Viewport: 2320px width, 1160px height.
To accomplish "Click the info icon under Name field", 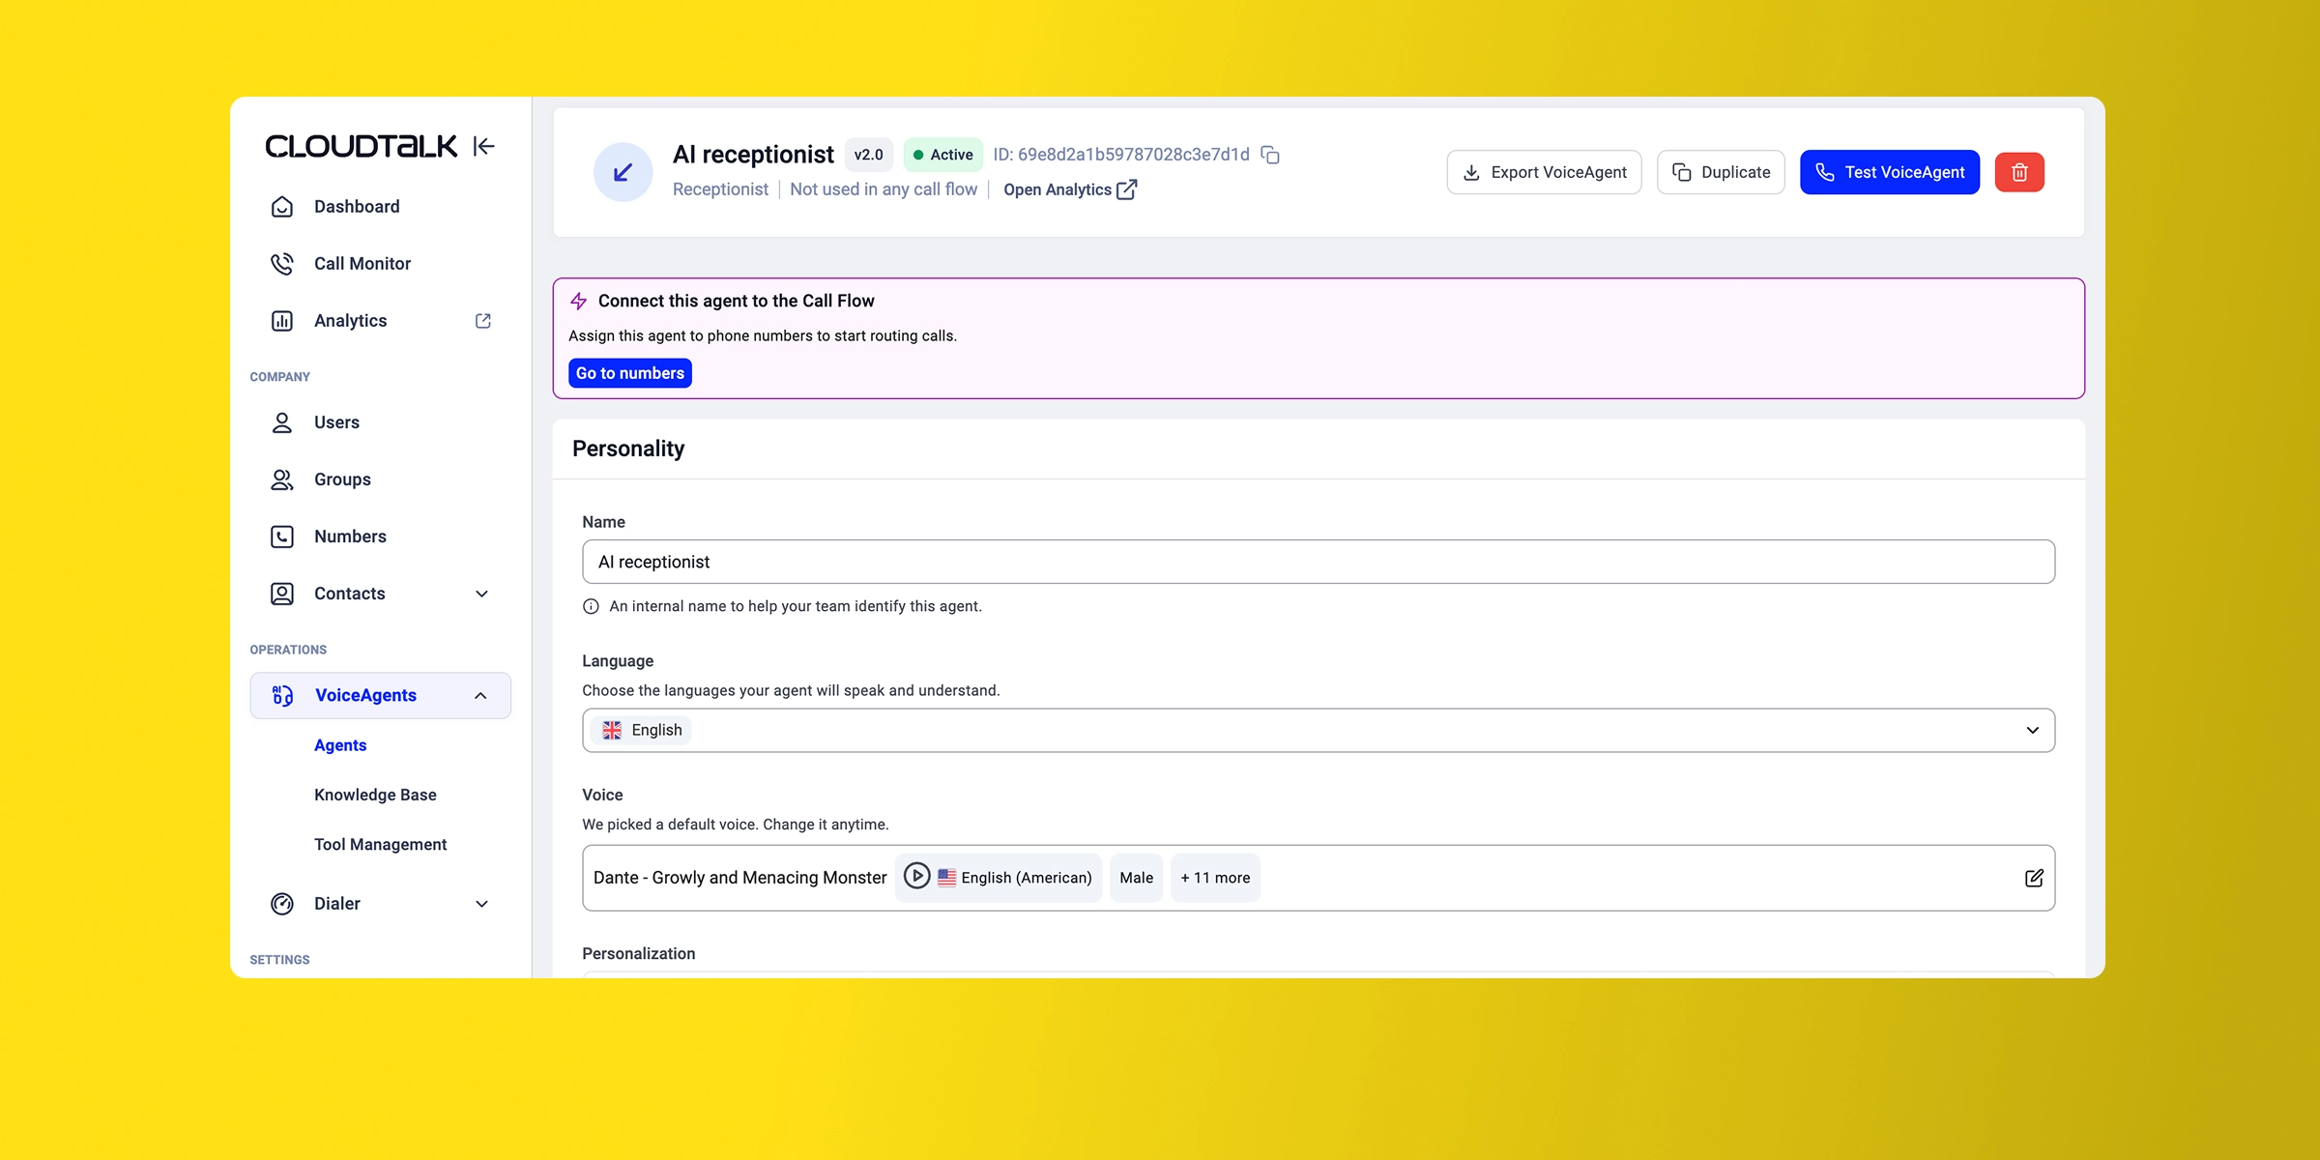I will click(591, 606).
